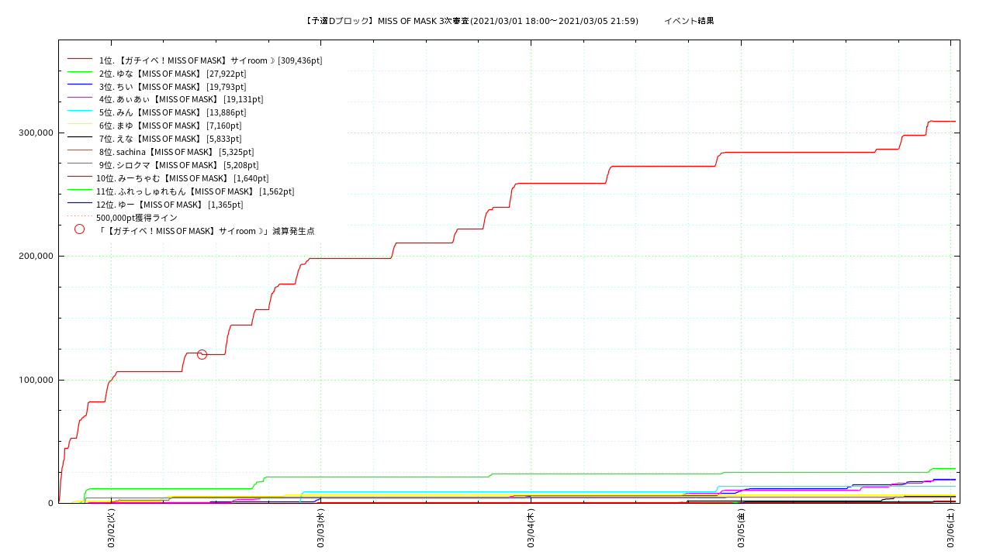This screenshot has width=993, height=558.
Task: Click the green line swatch for 2位
Action: coord(80,72)
